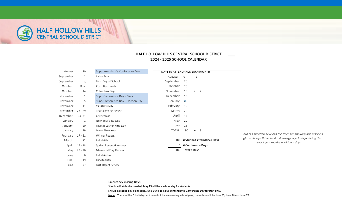This screenshot has height=218, width=342.
Task: Select the 'Eid al-Fitr' entry
Action: (x=102, y=141)
